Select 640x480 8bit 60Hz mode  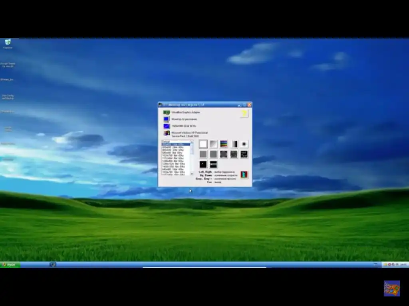point(176,153)
